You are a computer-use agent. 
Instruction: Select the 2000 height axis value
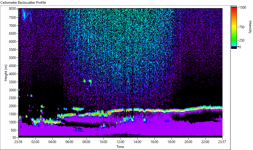(x=12, y=106)
